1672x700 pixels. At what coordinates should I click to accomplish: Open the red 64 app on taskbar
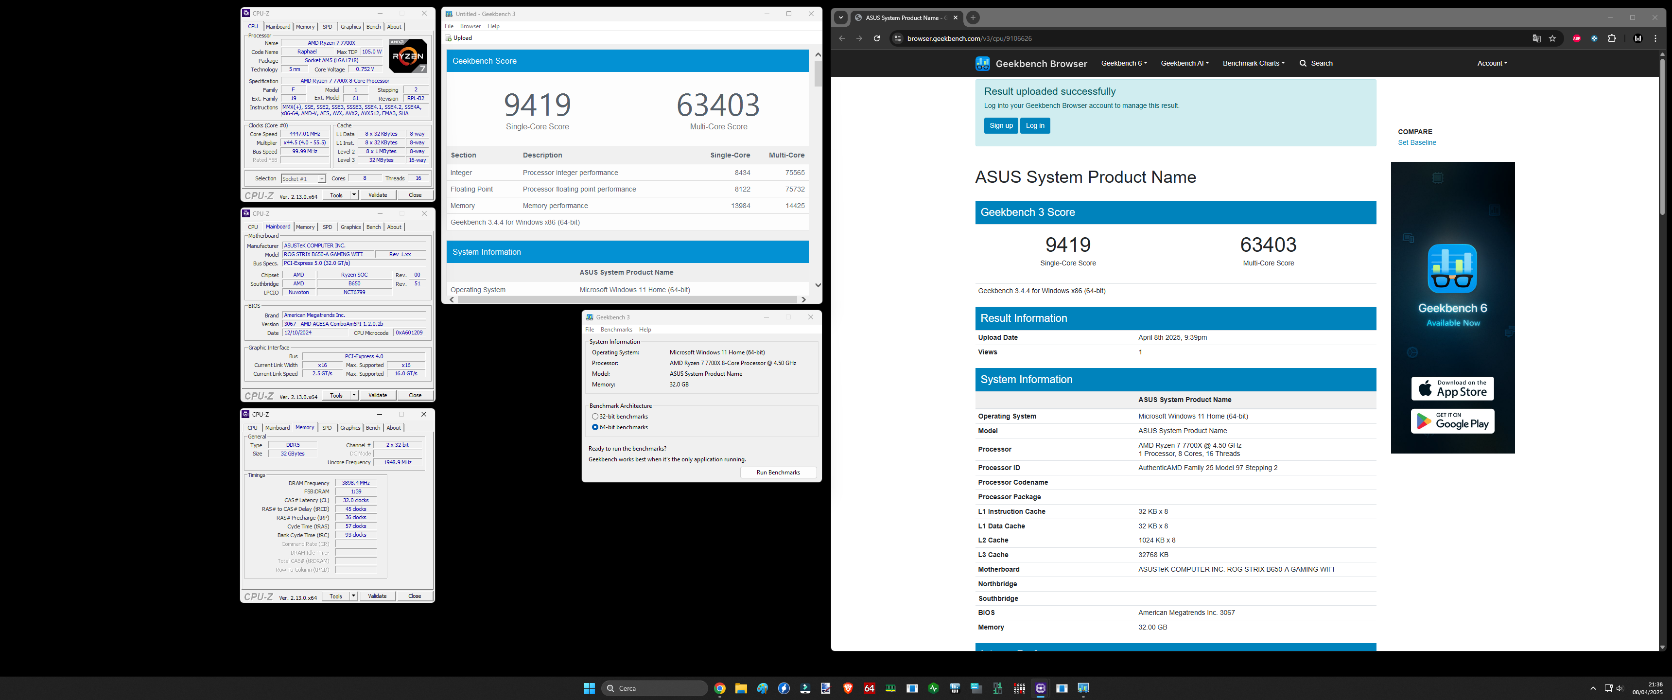point(869,688)
